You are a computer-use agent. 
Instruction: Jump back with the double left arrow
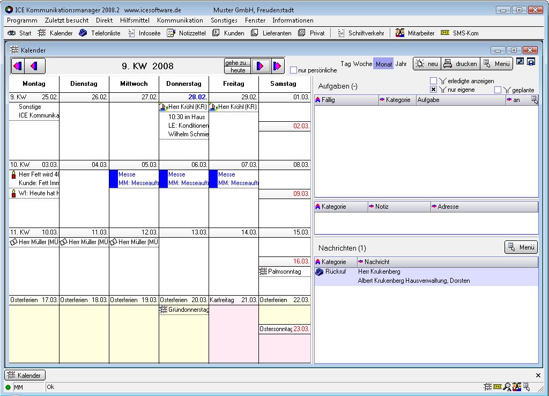coord(18,66)
